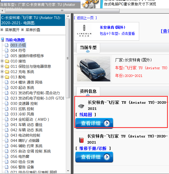Select the 当前:电路图 root node
169x174 pixels.
pyautogui.click(x=15, y=40)
